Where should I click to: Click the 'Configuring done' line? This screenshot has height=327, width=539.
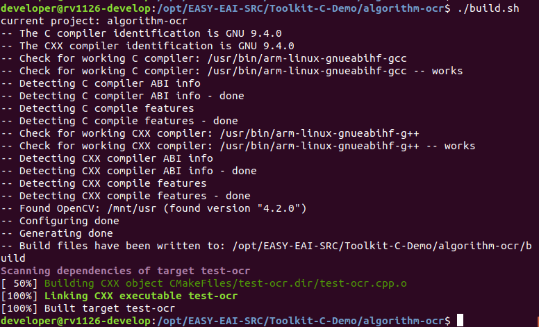pyautogui.click(x=60, y=221)
